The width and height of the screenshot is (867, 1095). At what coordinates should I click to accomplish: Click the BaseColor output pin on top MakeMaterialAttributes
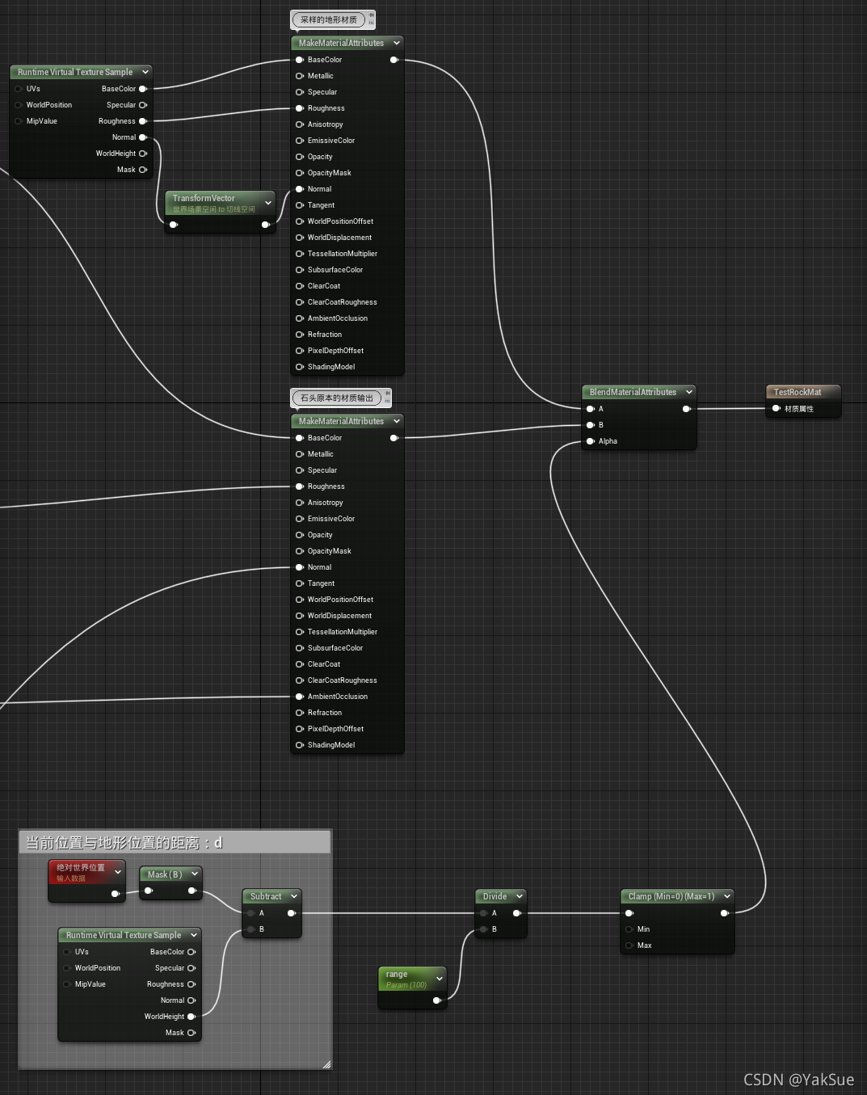point(394,59)
